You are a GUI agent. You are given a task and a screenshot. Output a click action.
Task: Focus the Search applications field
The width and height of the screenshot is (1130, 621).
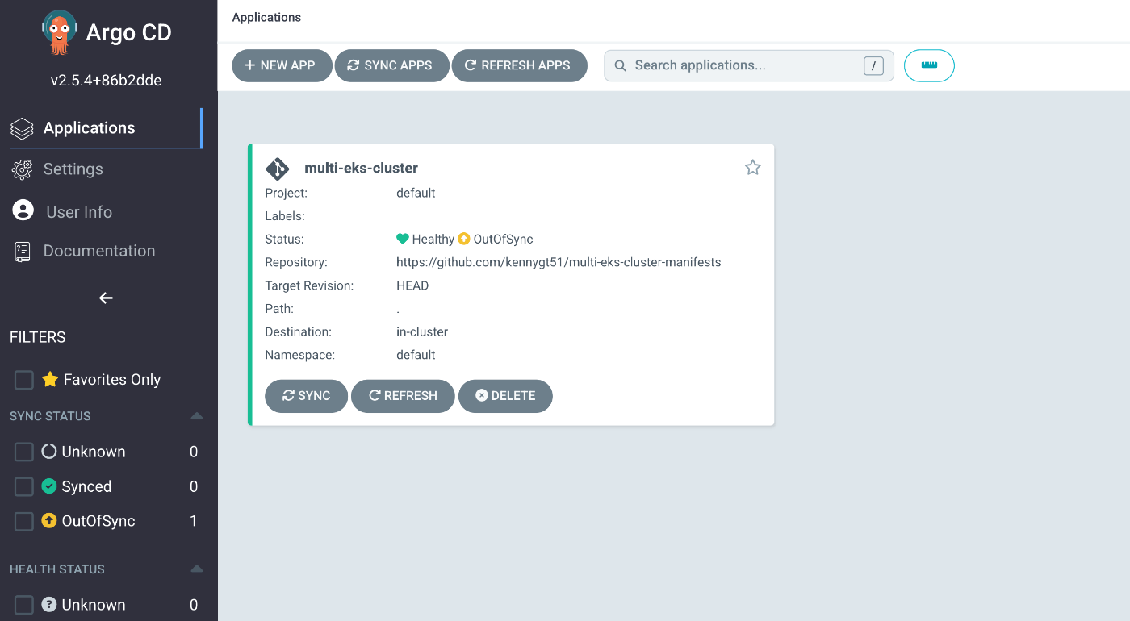point(748,65)
